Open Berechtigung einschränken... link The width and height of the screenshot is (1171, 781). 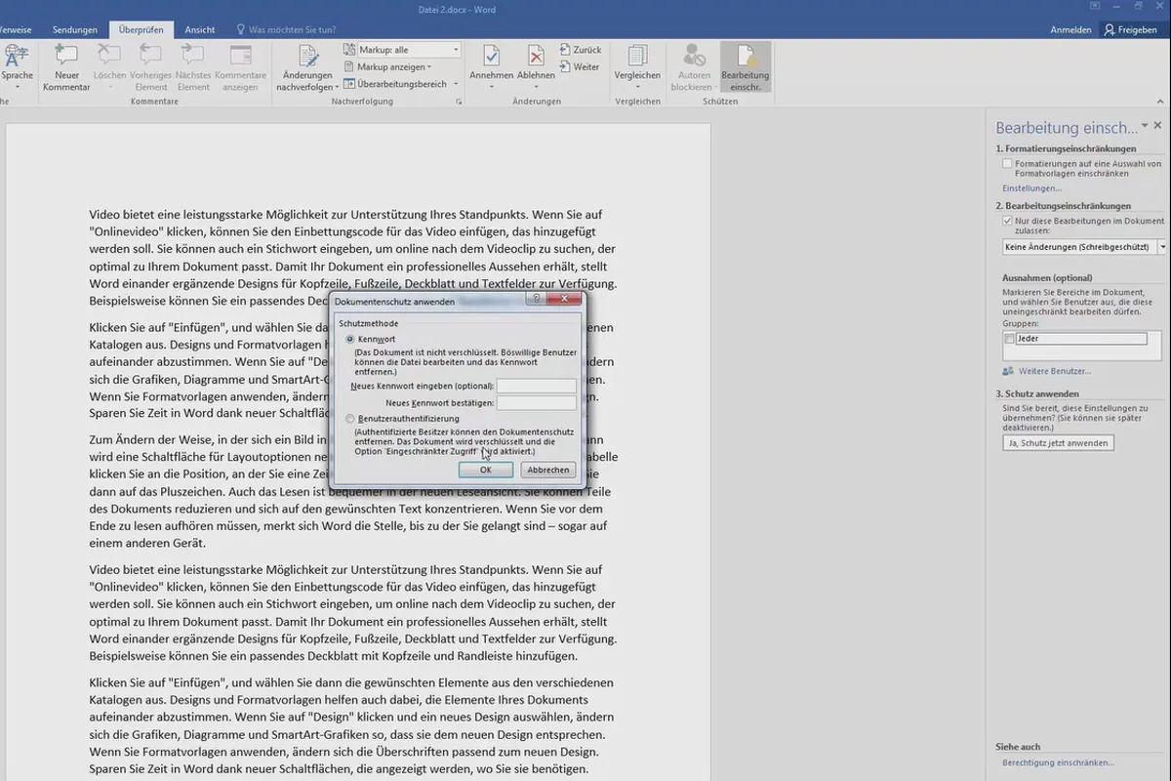point(1058,762)
